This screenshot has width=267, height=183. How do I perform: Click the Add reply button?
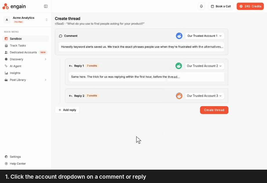coord(67,110)
